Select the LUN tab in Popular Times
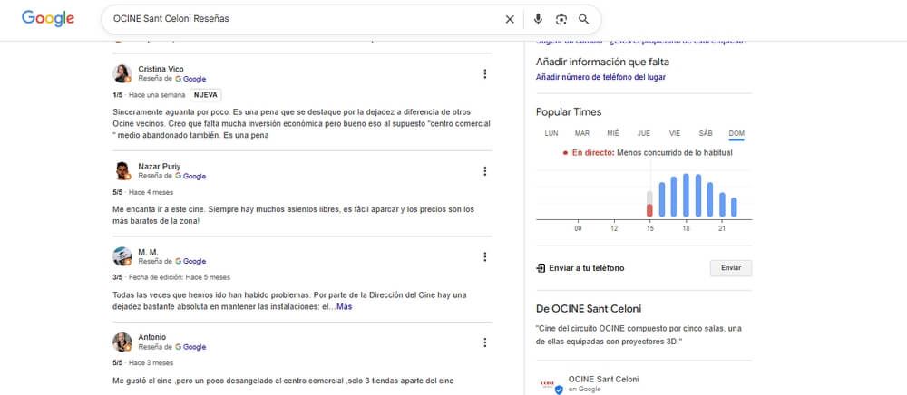Screen dimensions: 907x395 tap(551, 133)
